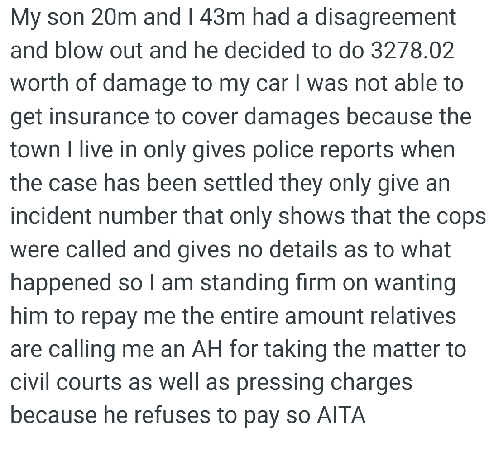The width and height of the screenshot is (489, 451).
Task: Click the dollar amount 3278.02
Action: coord(412,51)
